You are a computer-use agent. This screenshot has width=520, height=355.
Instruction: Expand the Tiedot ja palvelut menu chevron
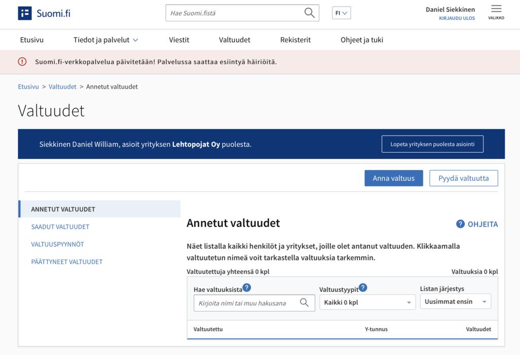[x=135, y=40]
